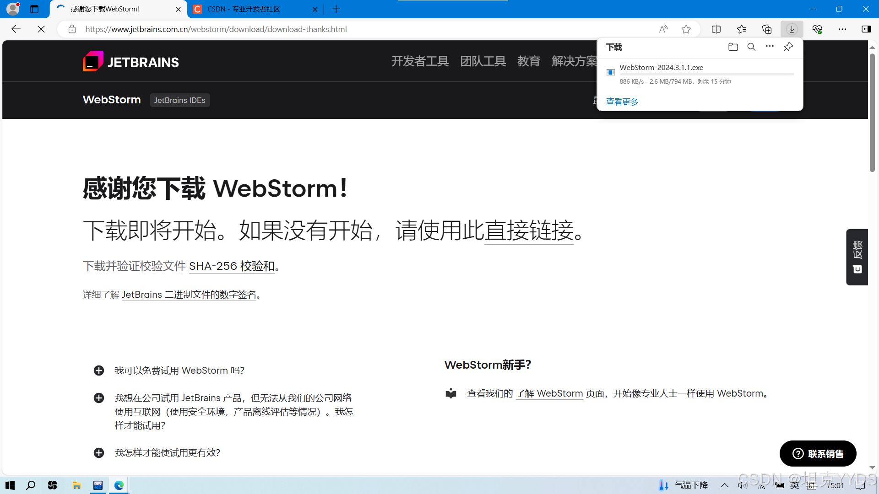The height and width of the screenshot is (494, 879).
Task: Open File Explorer from taskbar
Action: (76, 485)
